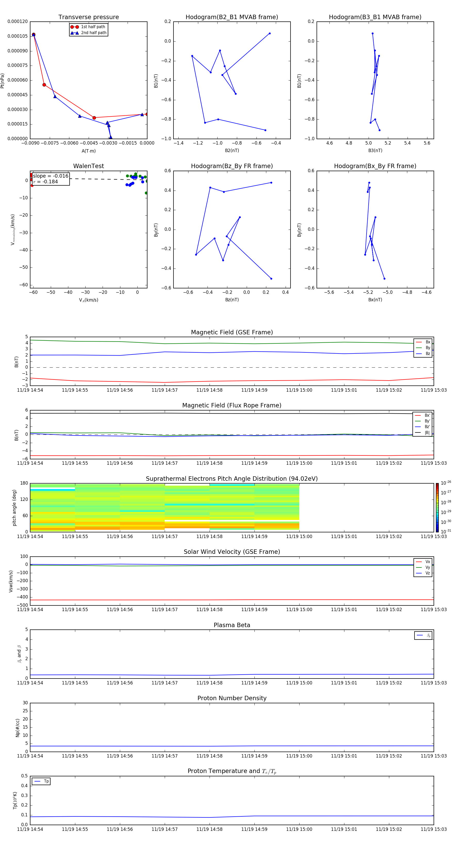Image resolution: width=464 pixels, height=852 pixels.
Task: Click the 'pitch angle (deg)' axis label
Action: 14,508
